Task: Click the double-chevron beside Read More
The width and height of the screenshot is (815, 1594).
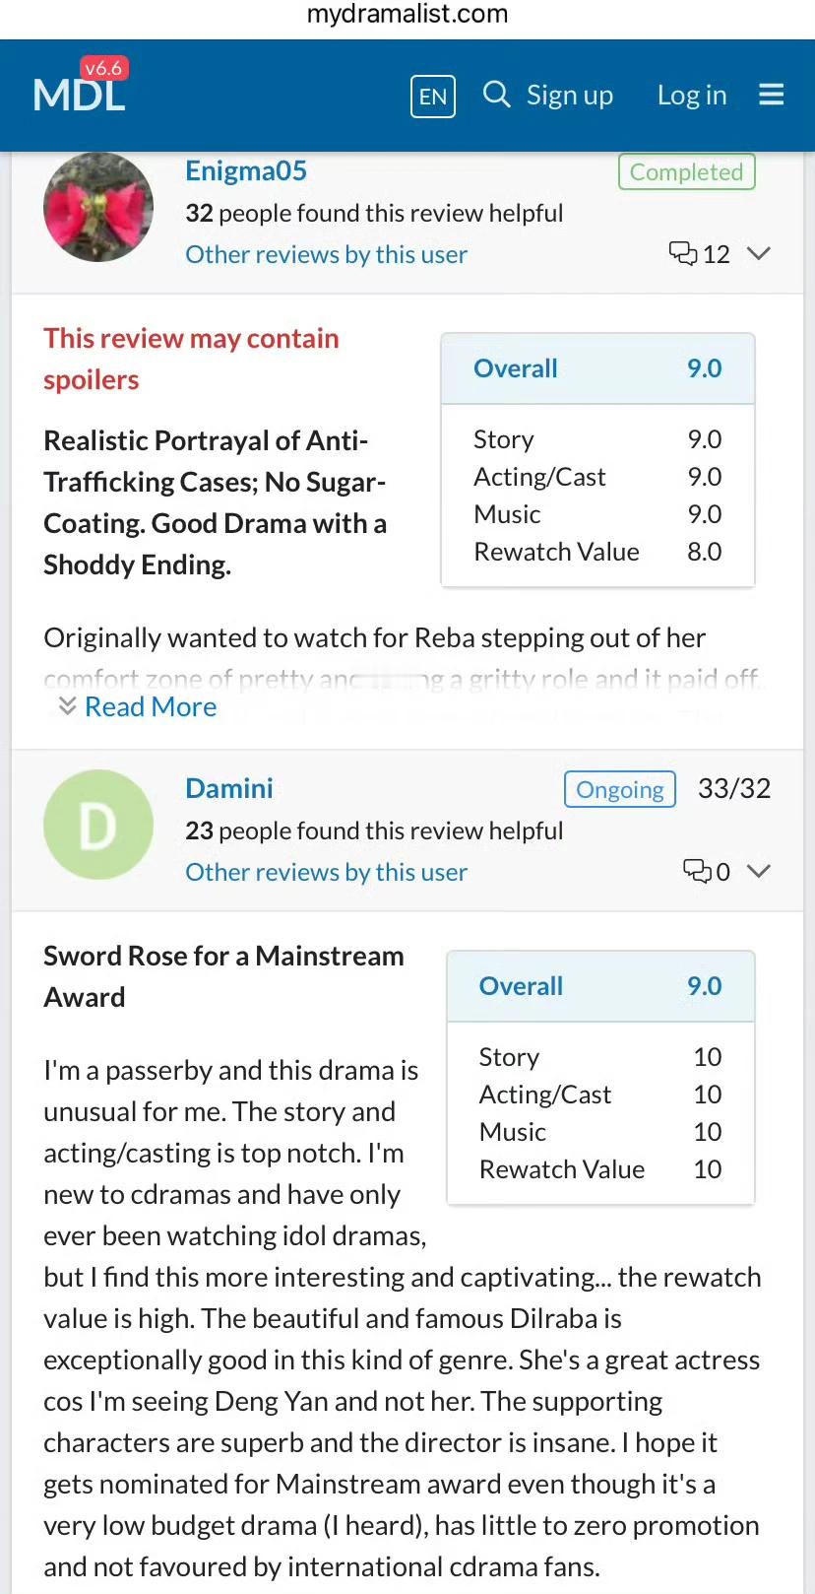Action: [67, 705]
